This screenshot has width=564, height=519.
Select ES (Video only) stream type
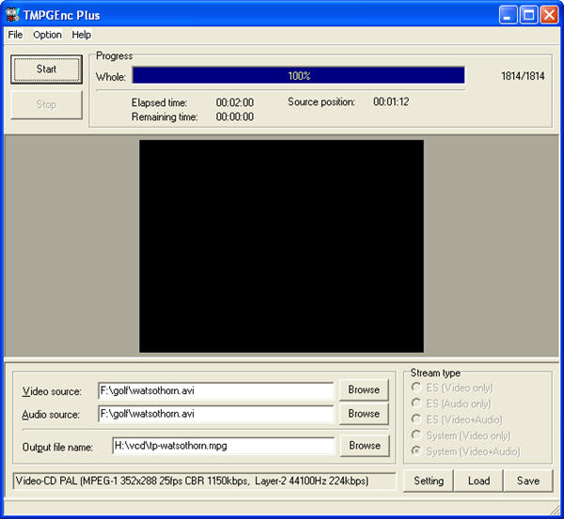(452, 388)
